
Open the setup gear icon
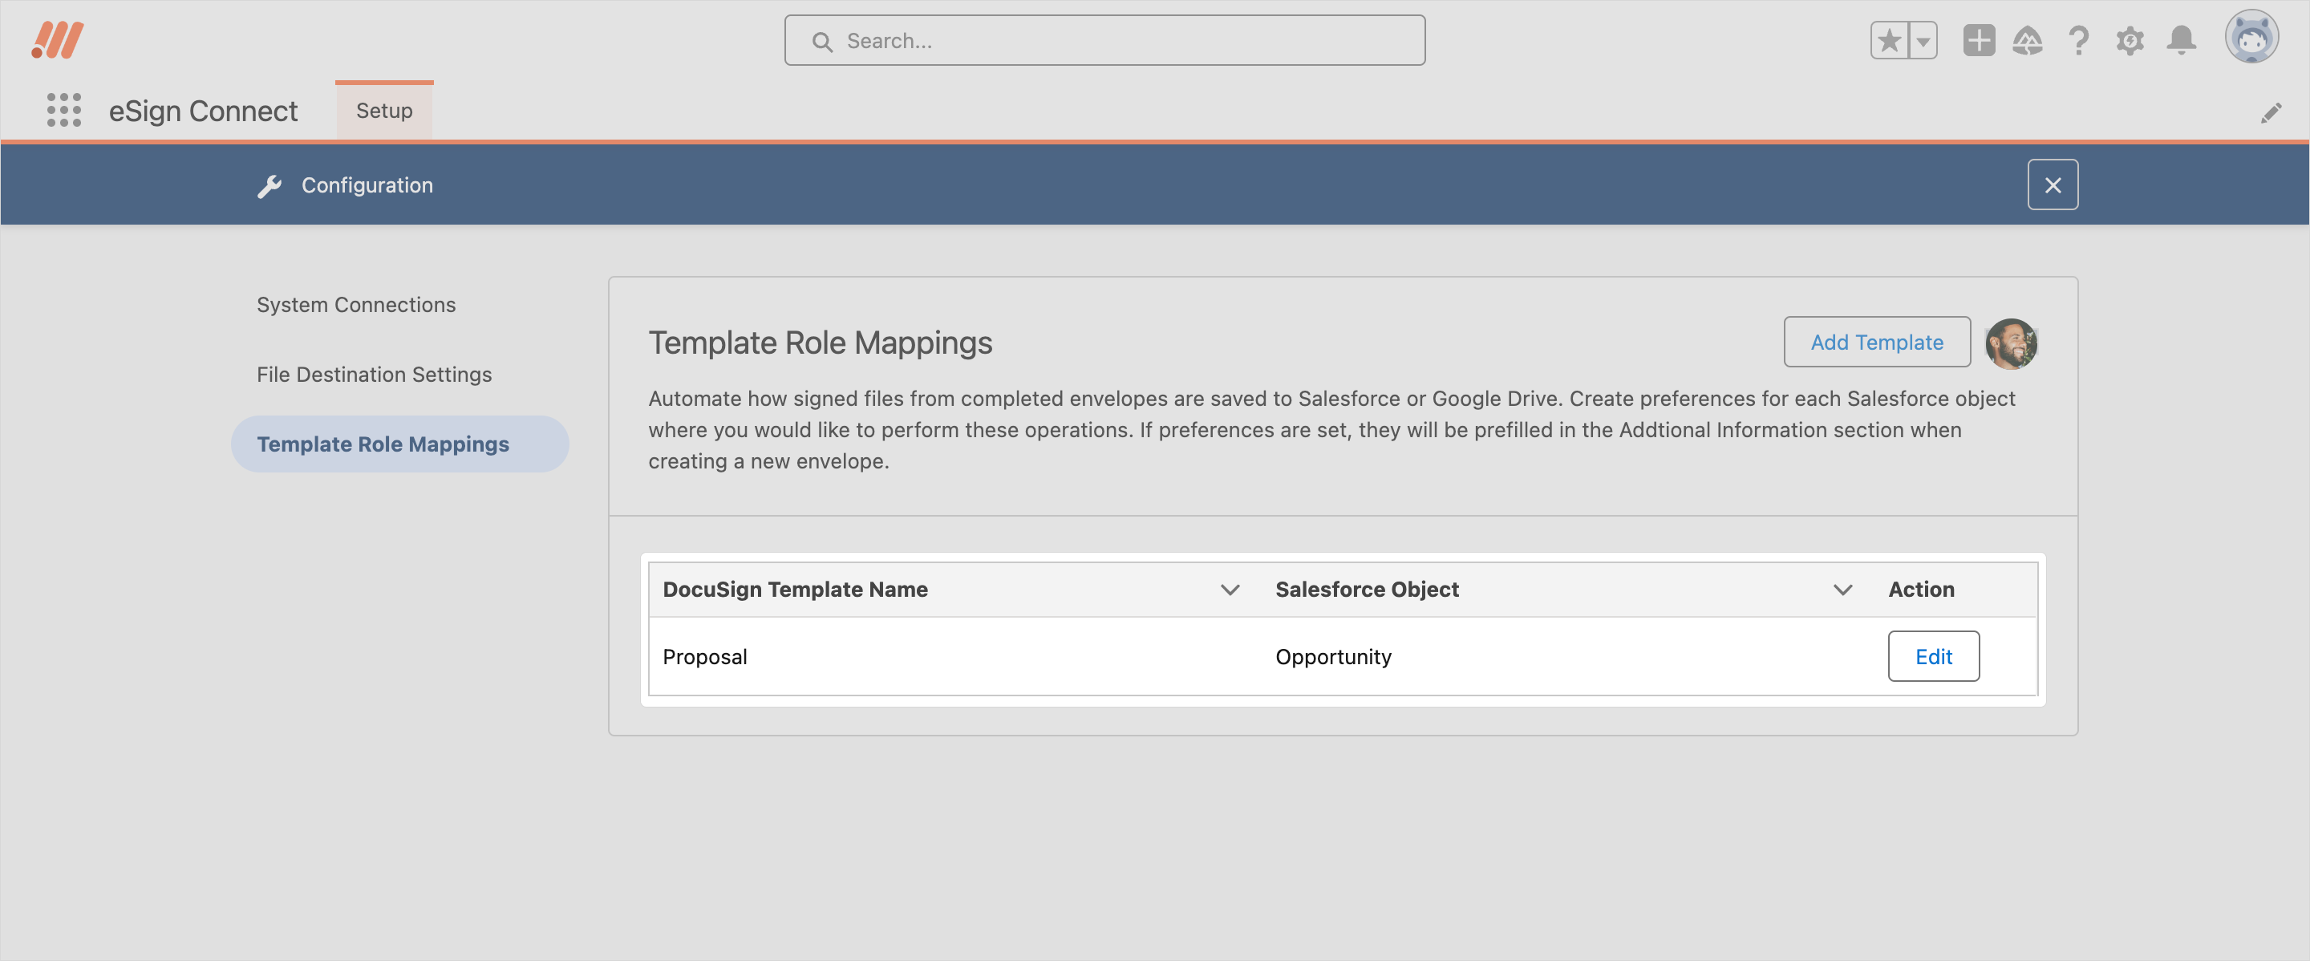(2130, 40)
